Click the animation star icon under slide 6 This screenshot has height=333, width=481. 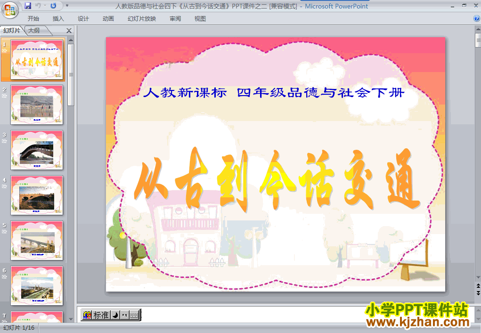click(x=4, y=276)
